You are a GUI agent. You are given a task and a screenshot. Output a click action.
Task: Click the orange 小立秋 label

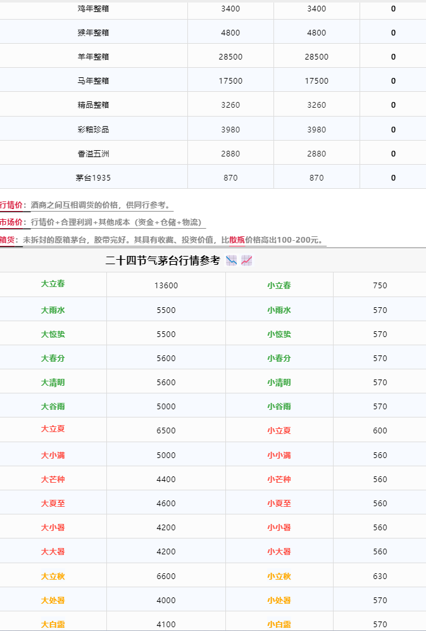(x=279, y=577)
